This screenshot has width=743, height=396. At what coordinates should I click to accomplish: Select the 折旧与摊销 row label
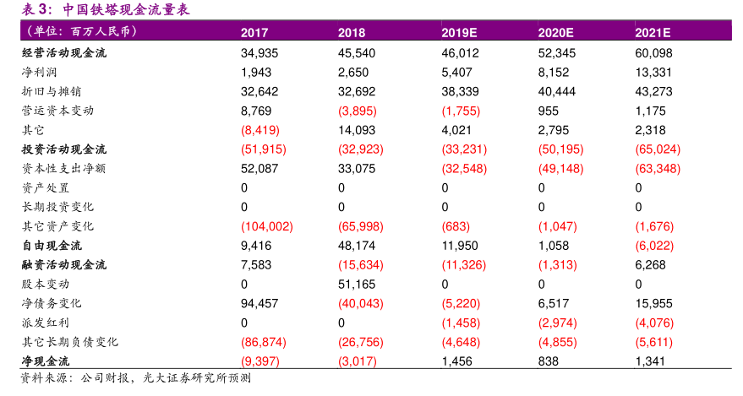pos(52,91)
